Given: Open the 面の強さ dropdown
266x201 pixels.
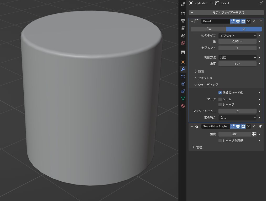Looking at the screenshot, I should [237, 118].
